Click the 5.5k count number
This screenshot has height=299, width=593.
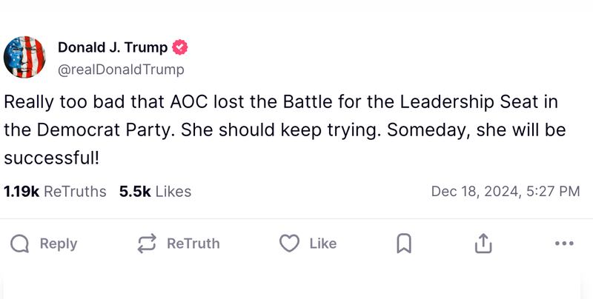[135, 192]
